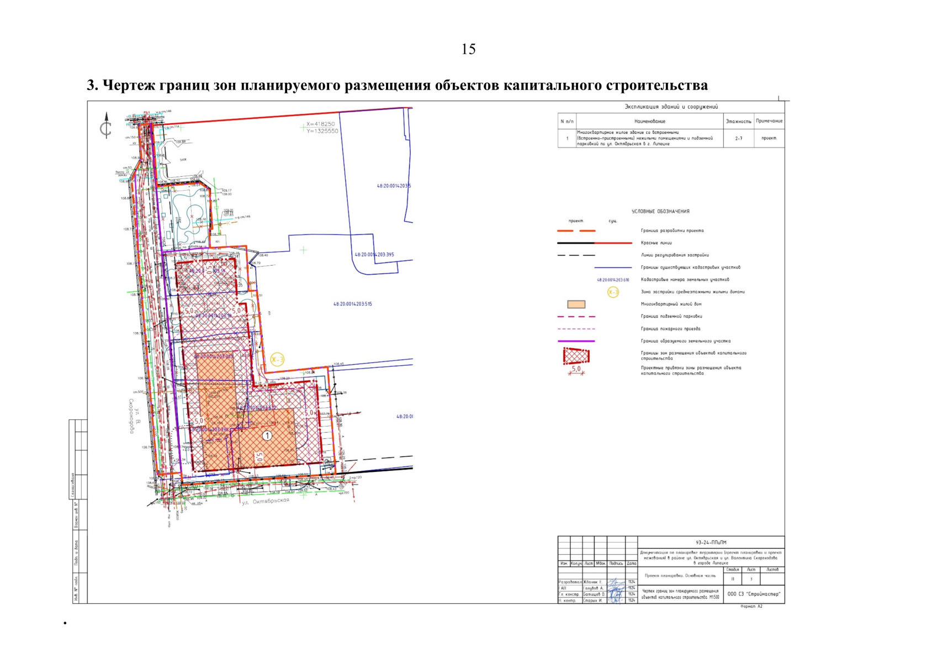937x663 pixels.
Task: Click the 'ООО СЗ Строймастер' title block cell
Action: (x=754, y=594)
